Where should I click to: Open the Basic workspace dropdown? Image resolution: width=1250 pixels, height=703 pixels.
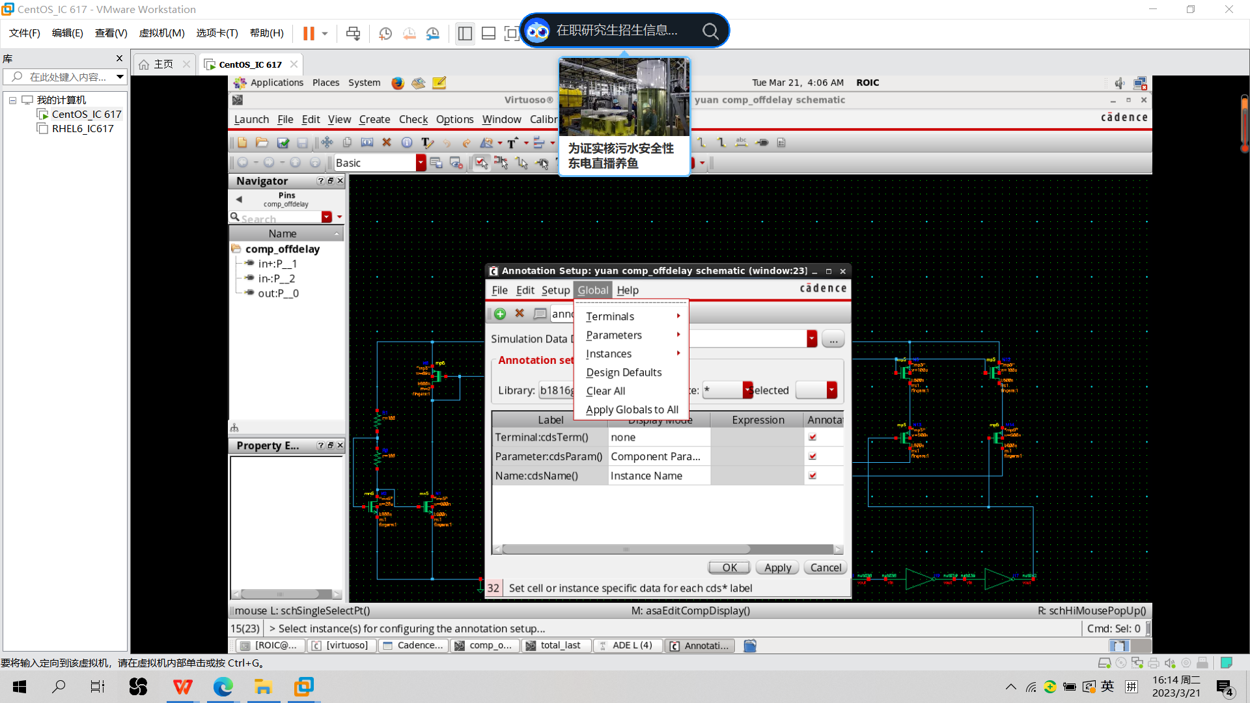(421, 163)
